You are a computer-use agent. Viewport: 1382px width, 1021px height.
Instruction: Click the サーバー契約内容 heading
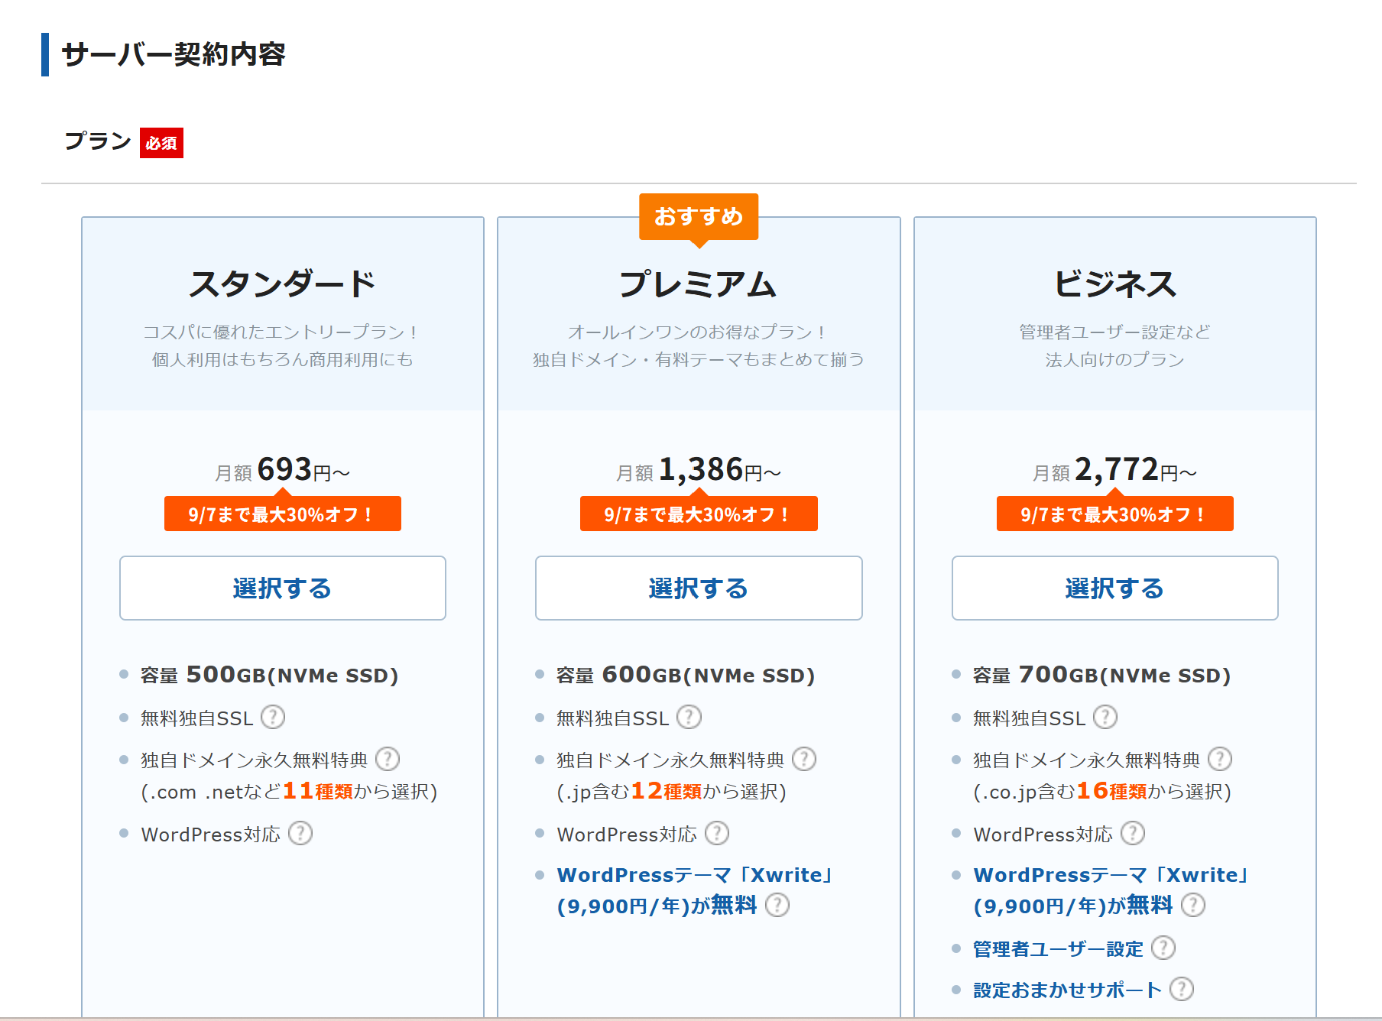pyautogui.click(x=174, y=54)
